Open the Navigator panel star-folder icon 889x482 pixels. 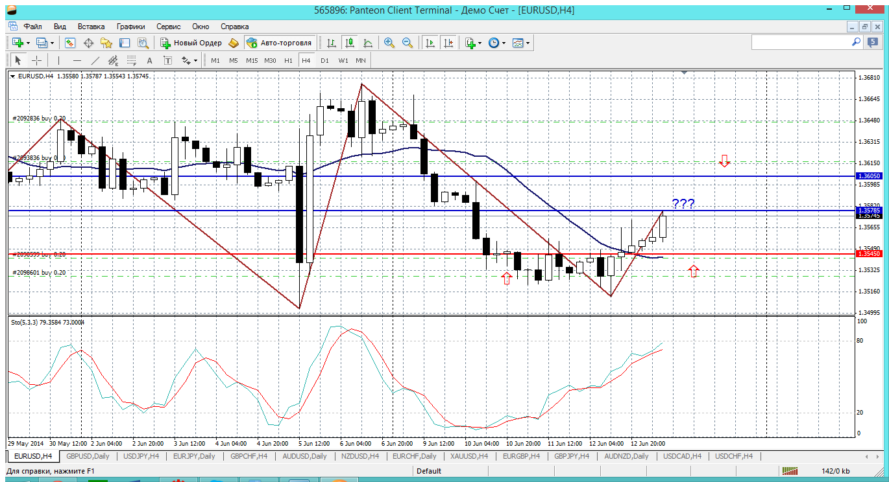coord(106,43)
